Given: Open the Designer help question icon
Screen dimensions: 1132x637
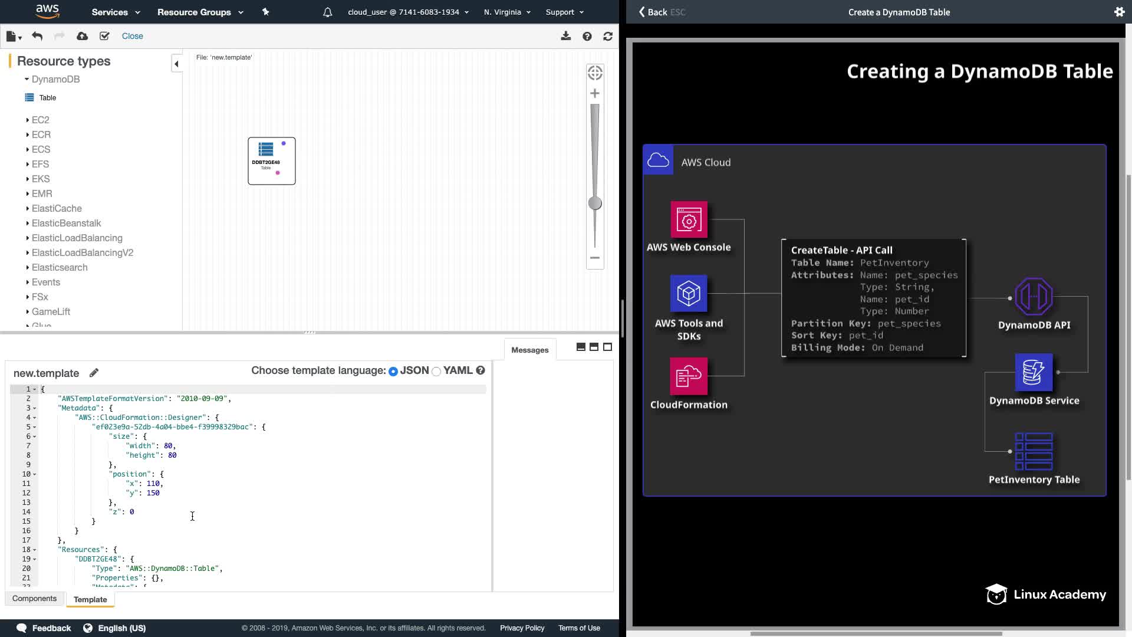Looking at the screenshot, I should [587, 36].
